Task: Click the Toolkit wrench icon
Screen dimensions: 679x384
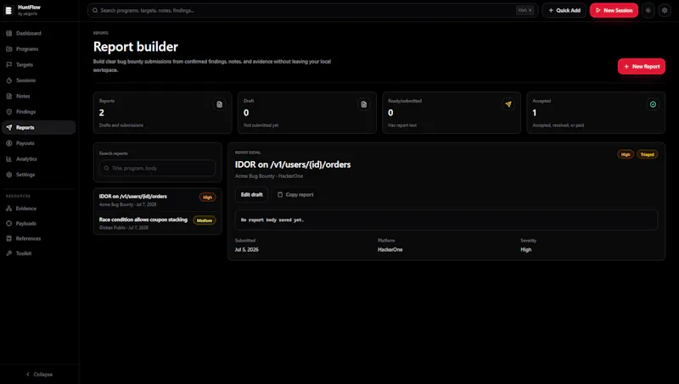Action: (x=9, y=253)
